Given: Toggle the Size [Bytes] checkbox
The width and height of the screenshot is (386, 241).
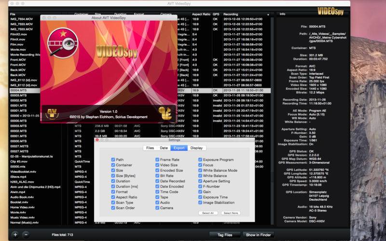Looking at the screenshot, I should point(113,175).
